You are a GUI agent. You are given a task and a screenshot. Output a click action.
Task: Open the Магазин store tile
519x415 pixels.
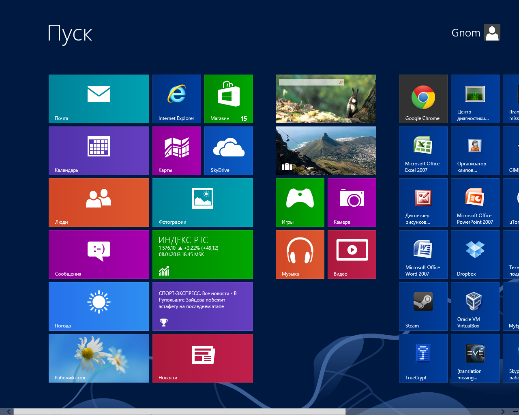(229, 99)
